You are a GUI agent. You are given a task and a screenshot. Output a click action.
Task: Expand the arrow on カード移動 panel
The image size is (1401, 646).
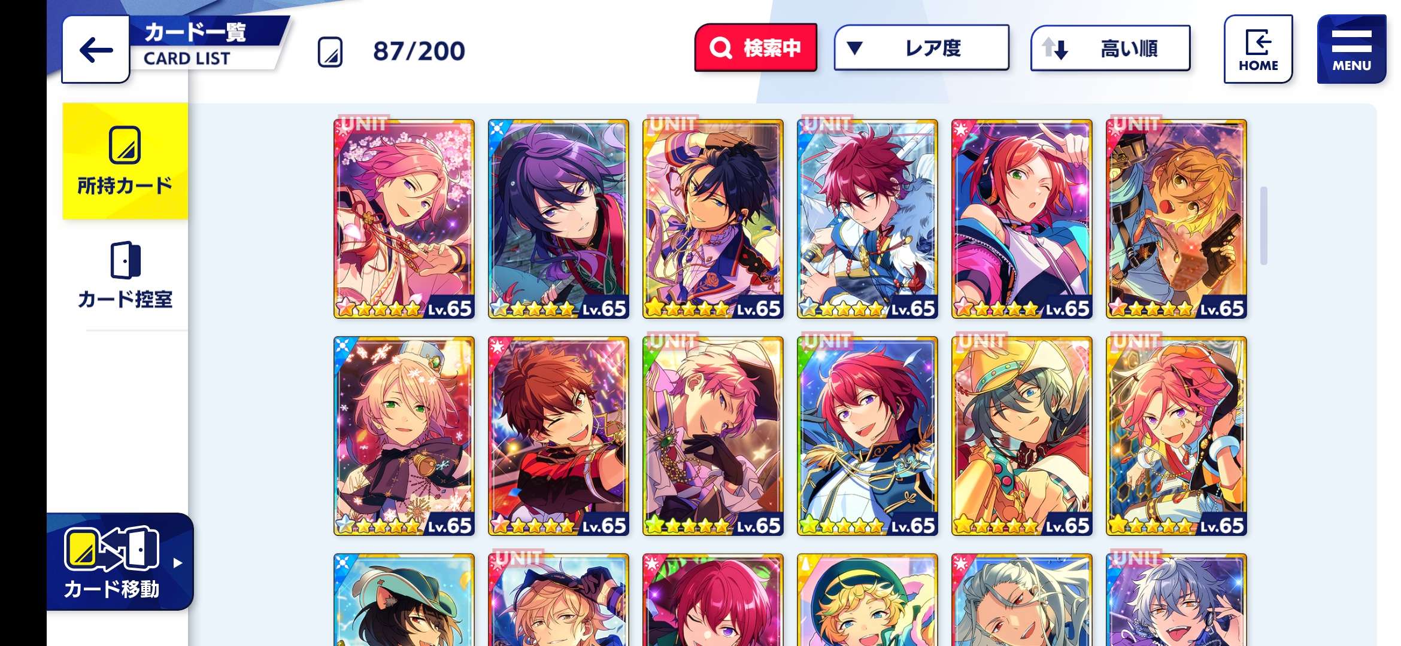(177, 563)
